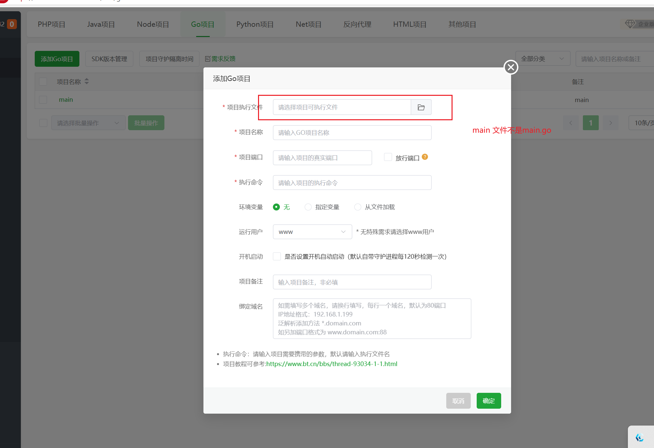Image resolution: width=654 pixels, height=448 pixels.
Task: Click the 确定 confirm button
Action: click(489, 401)
